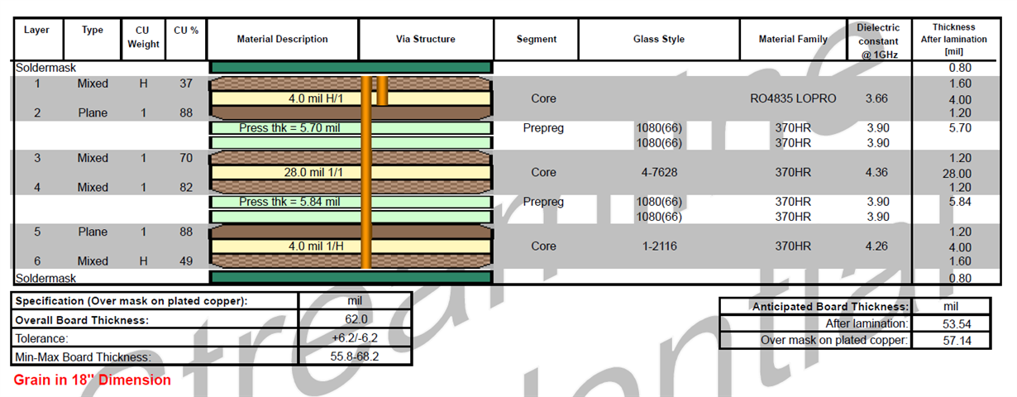Select the CU % column header

(x=186, y=30)
